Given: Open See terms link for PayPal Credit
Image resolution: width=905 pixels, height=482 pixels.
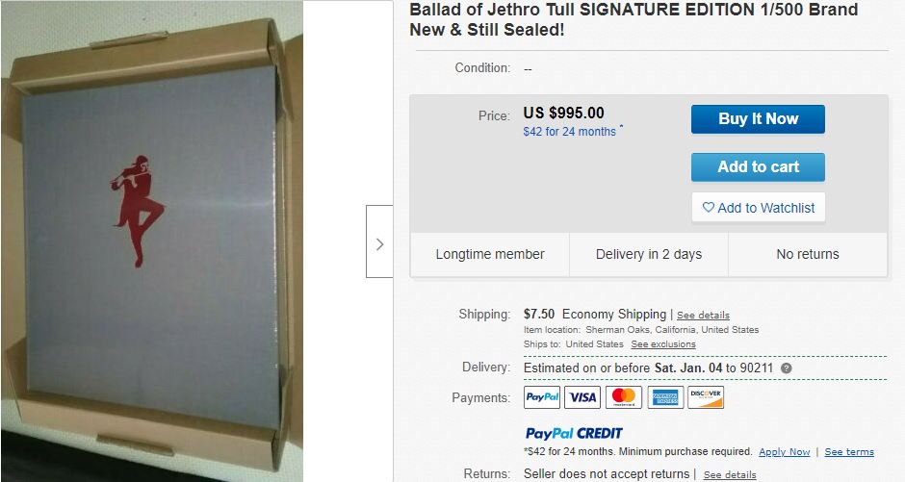Looking at the screenshot, I should (849, 452).
